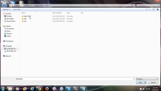The height and width of the screenshot is (91, 161).
Task: Click the magnifier icon in Search Java box
Action: point(159,5)
